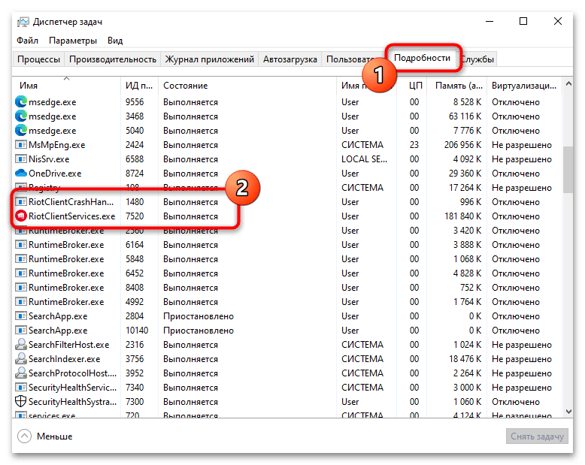Sort by the Состояние column header

tap(247, 86)
